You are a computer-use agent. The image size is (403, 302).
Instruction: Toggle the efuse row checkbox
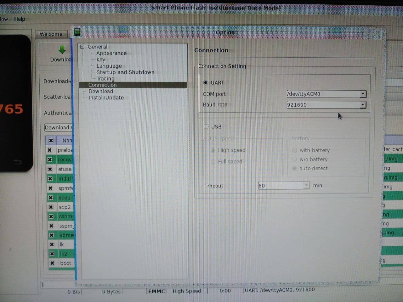[50, 169]
